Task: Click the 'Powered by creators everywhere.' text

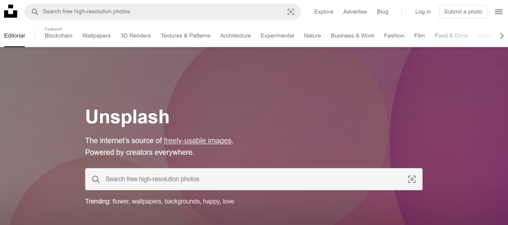Action: point(140,152)
